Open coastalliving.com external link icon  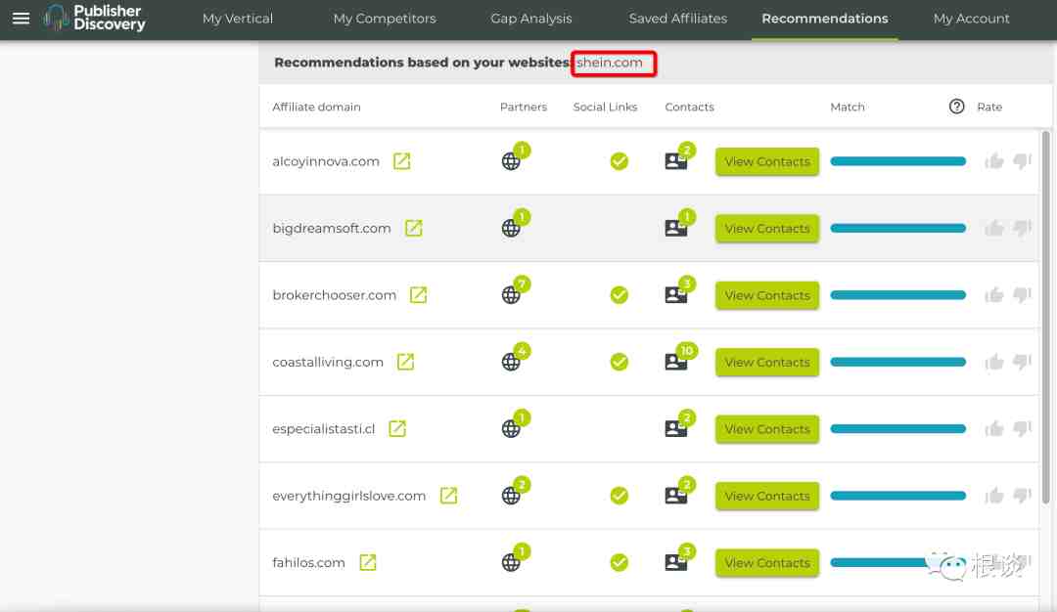pyautogui.click(x=405, y=362)
